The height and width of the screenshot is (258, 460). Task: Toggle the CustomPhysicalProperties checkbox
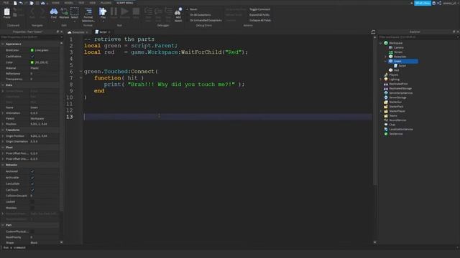click(32, 231)
